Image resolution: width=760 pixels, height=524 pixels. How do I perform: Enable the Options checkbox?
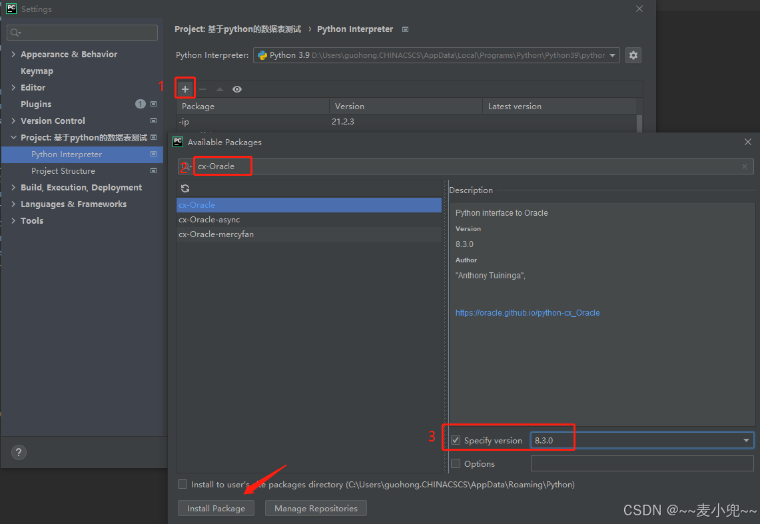tap(456, 463)
